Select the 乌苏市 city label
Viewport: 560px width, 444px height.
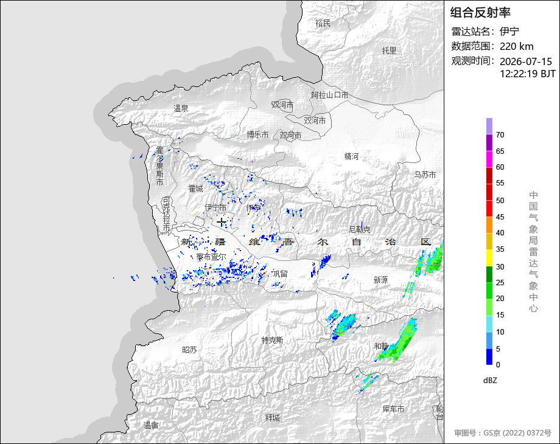(x=425, y=175)
